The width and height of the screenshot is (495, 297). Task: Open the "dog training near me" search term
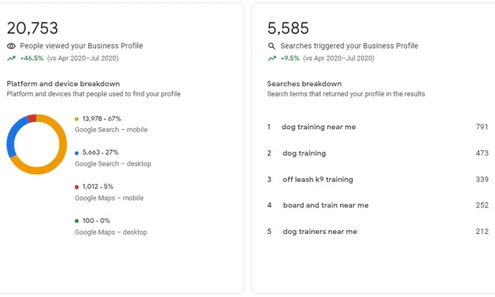tap(319, 127)
